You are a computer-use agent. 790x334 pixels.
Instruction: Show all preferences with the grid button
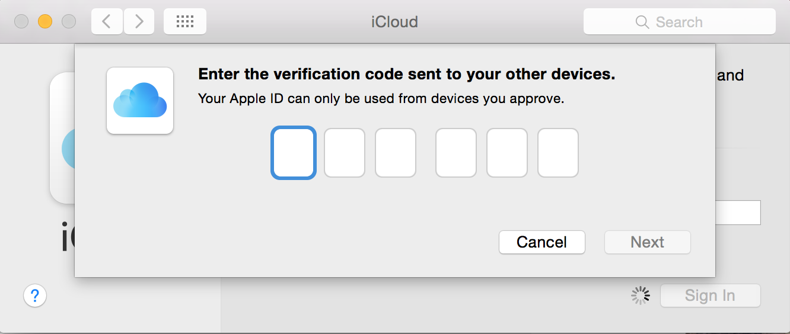[x=185, y=22]
